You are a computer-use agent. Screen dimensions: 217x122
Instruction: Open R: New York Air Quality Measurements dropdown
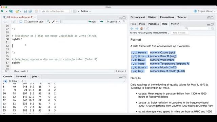(150, 33)
